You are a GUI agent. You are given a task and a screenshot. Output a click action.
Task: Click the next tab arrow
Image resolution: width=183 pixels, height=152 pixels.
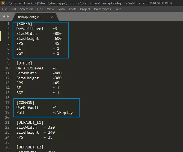(8, 16)
